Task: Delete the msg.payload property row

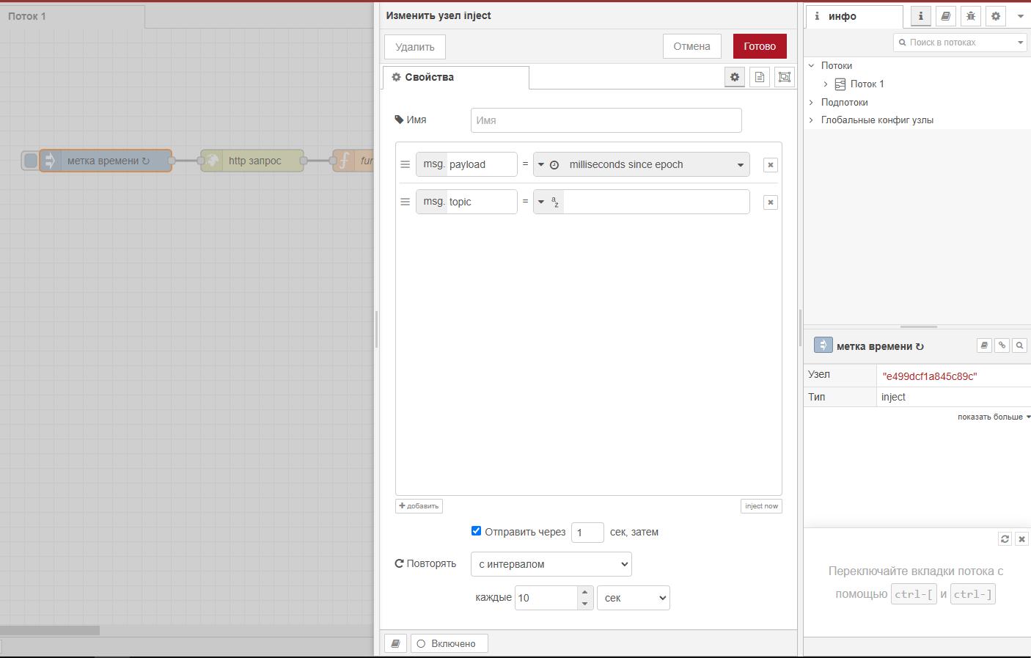Action: 770,165
